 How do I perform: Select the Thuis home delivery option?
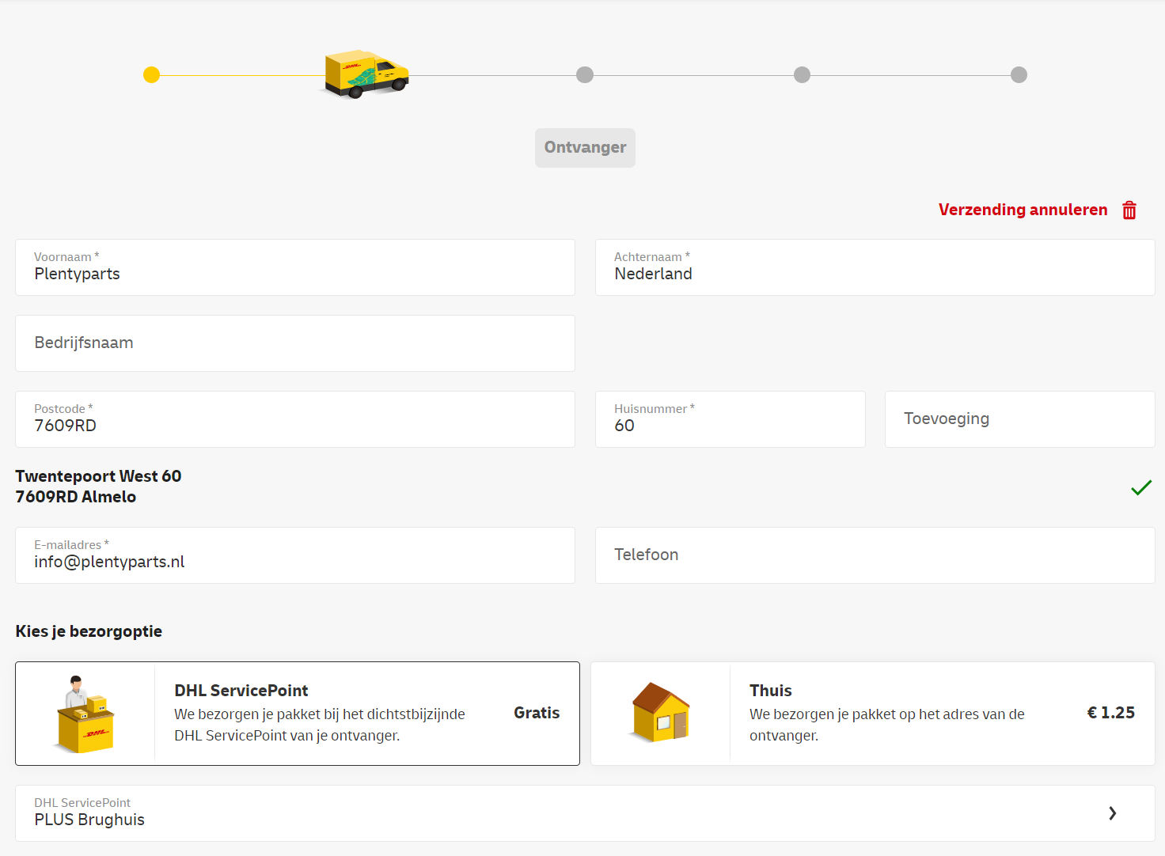click(873, 714)
